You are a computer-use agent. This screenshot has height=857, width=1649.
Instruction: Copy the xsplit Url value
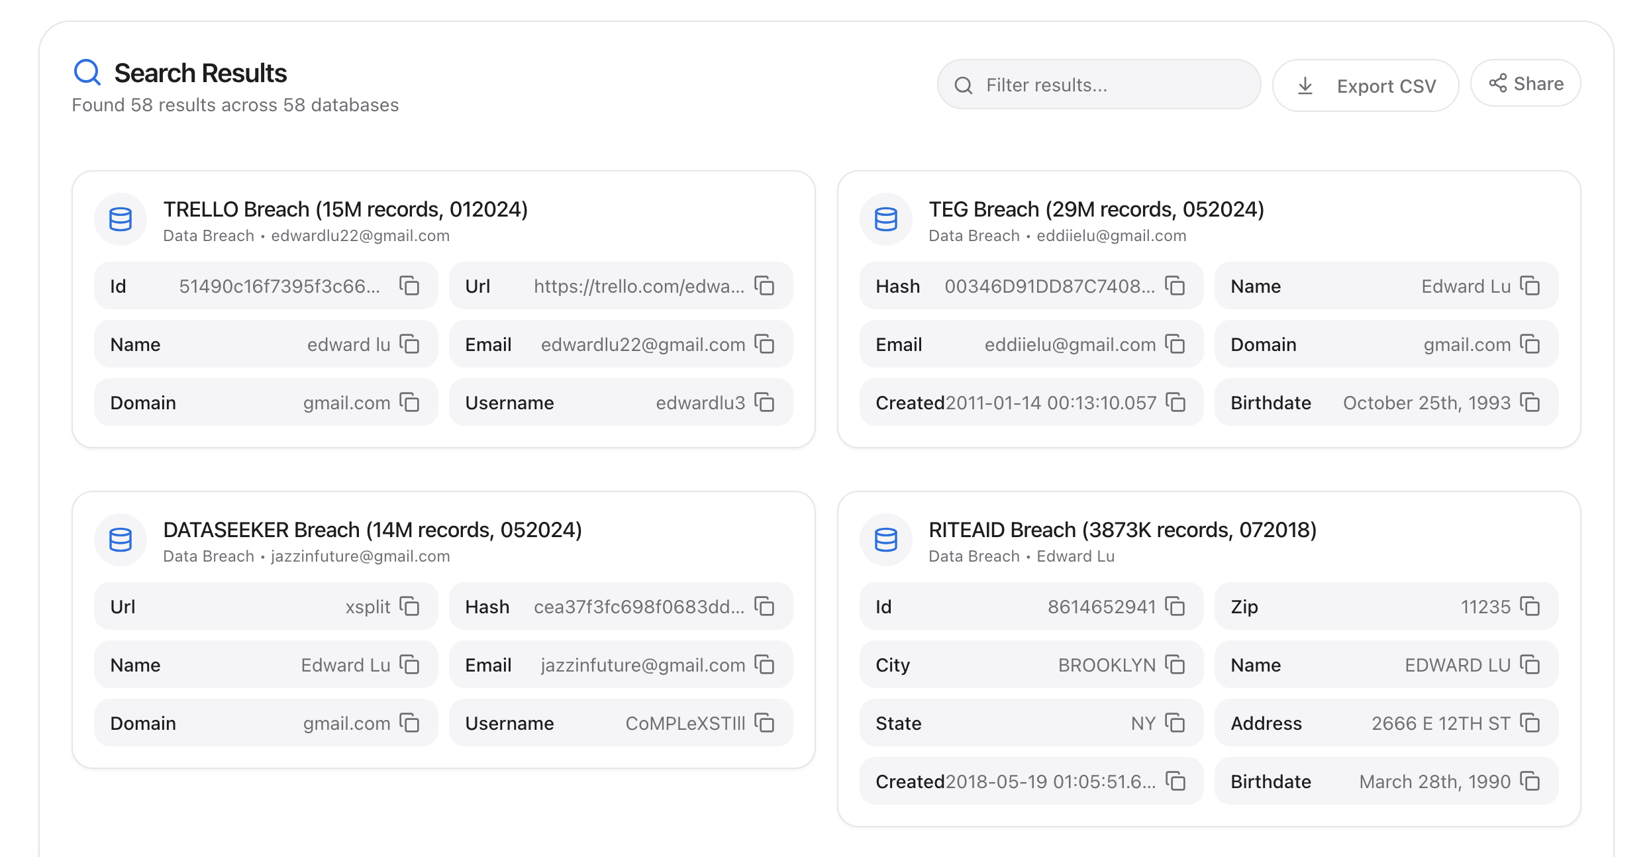[x=410, y=607]
